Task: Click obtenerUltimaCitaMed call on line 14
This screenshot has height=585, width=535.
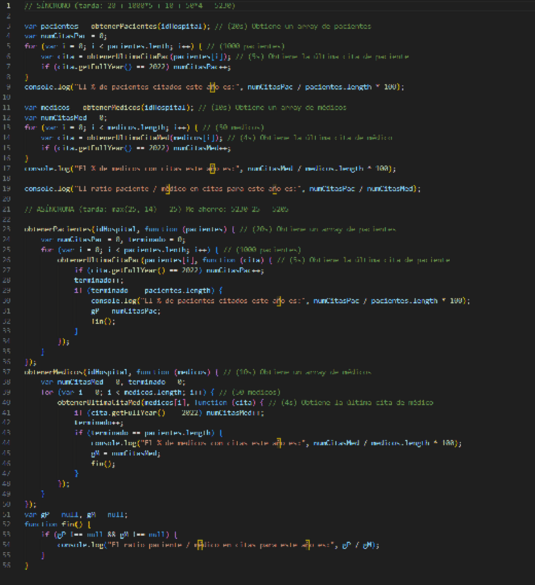Action: pos(123,137)
